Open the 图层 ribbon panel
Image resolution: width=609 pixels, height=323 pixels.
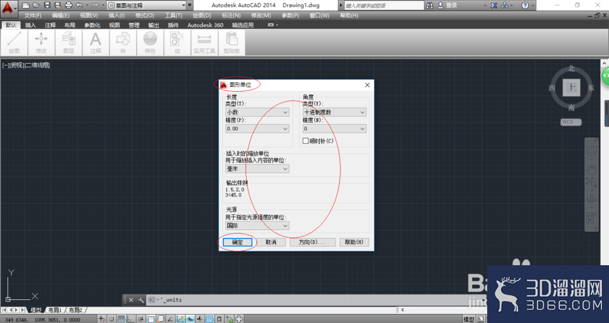68,43
